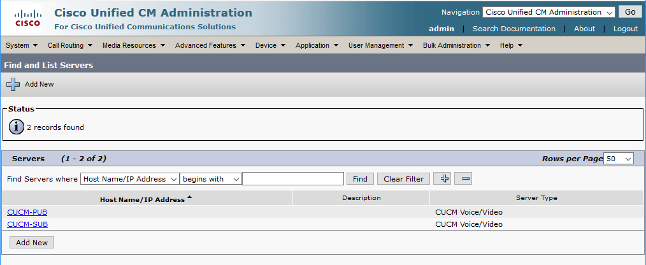Click the Add New plus icon in toolbar
The height and width of the screenshot is (265, 646).
(x=13, y=84)
